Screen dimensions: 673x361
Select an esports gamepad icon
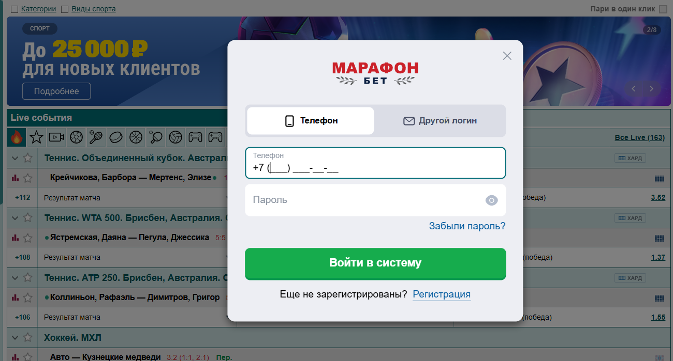196,137
